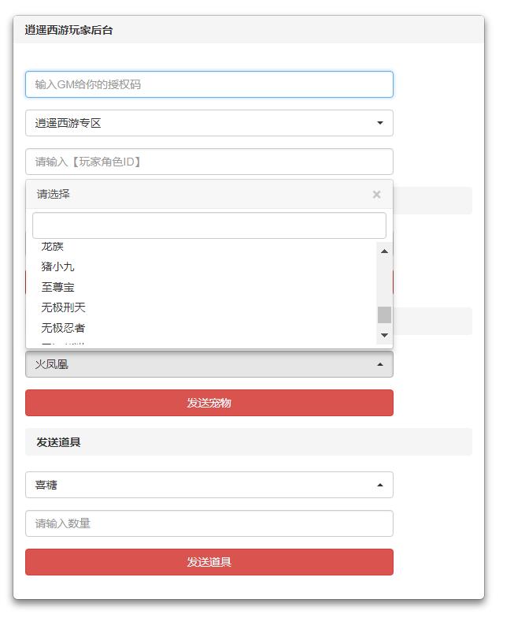The image size is (514, 633).
Task: Select 龙族 from the option list
Action: 53,247
